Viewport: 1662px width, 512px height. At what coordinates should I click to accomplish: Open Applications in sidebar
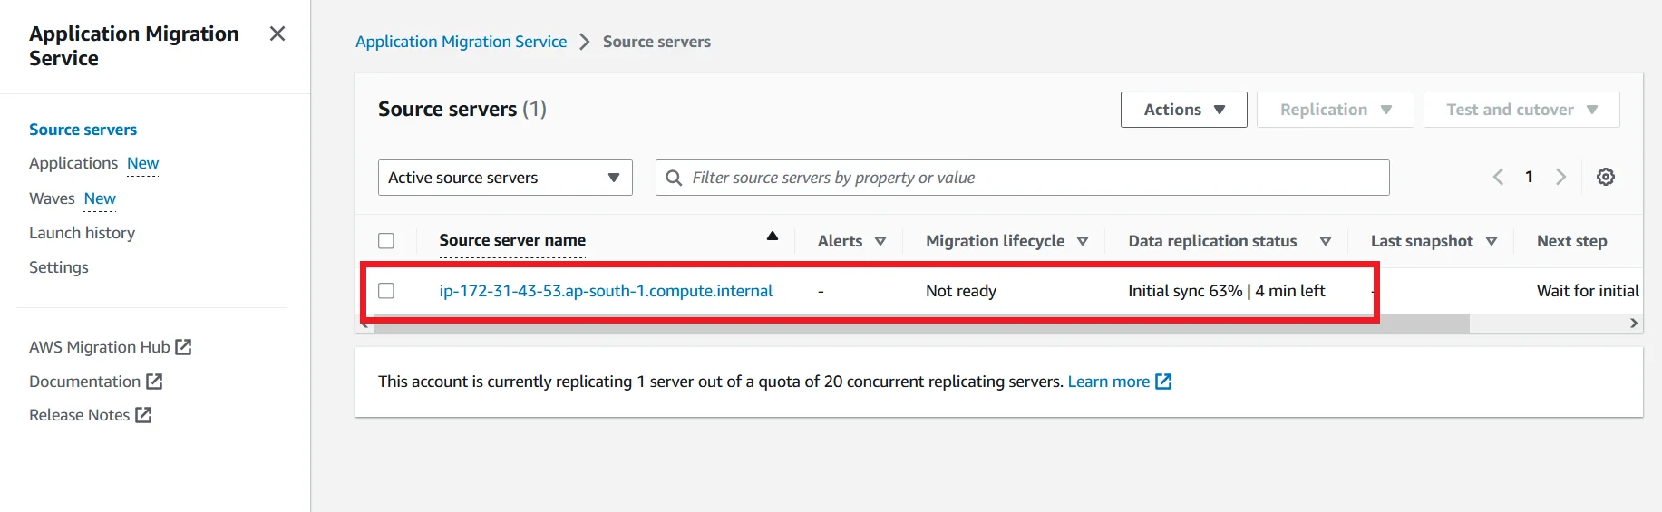point(73,163)
